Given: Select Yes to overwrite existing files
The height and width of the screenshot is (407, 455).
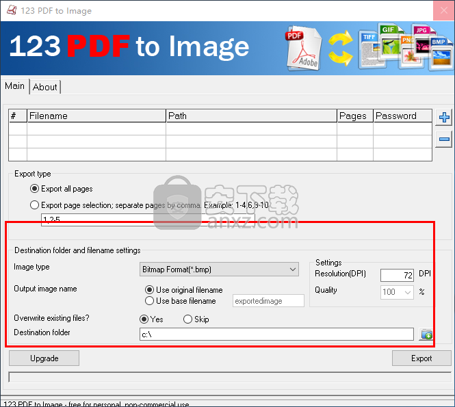Looking at the screenshot, I should tap(151, 319).
